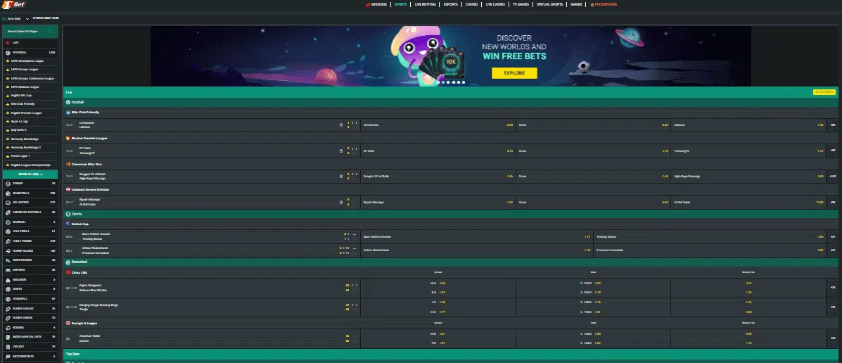Open the Esports tab
Screen dimensions: 842x363
tap(450, 4)
